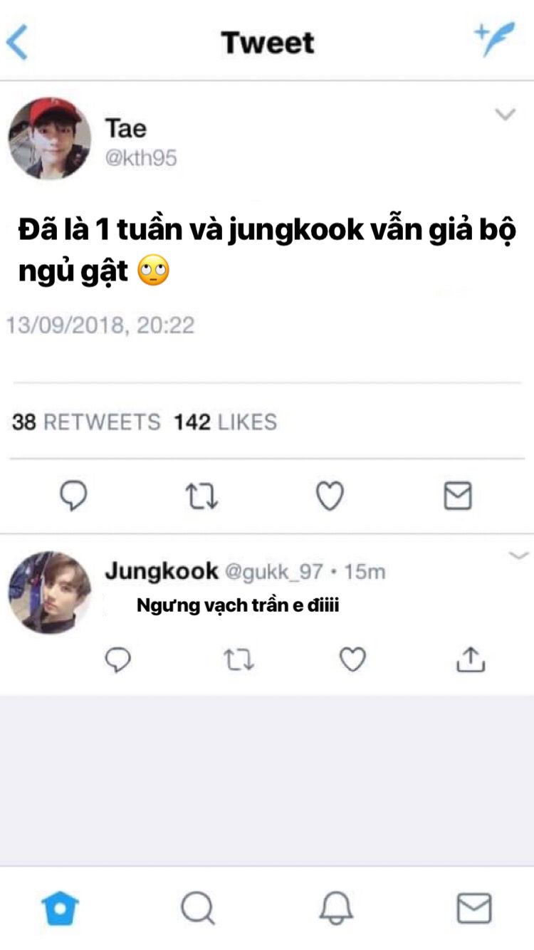Retweet Tae's tweet
This screenshot has width=534, height=950.
coord(202,496)
